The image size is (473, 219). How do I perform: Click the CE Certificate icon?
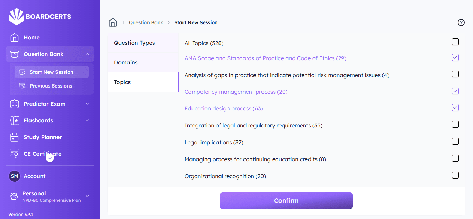(x=15, y=154)
